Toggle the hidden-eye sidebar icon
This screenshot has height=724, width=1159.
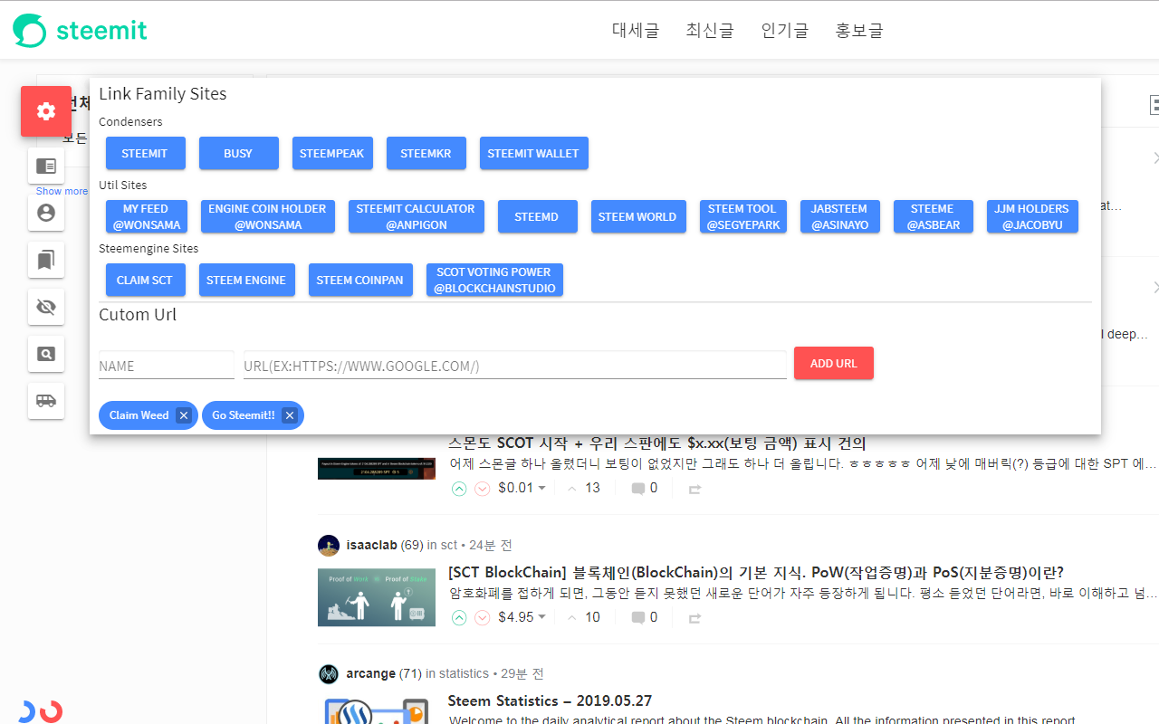click(x=46, y=307)
